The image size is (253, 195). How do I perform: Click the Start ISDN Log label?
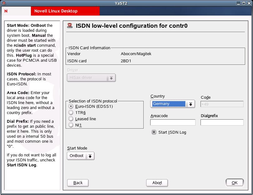point(172,132)
